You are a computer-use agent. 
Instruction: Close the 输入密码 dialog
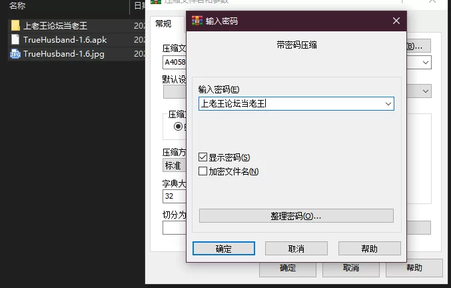coord(396,21)
